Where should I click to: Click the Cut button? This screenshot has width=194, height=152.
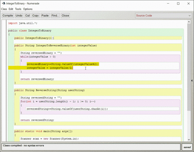pyautogui.click(x=27, y=15)
